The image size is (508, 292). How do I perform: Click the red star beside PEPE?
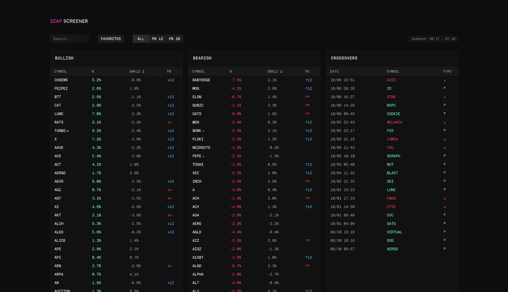203,156
